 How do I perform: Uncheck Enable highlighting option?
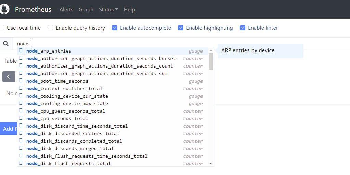181,28
